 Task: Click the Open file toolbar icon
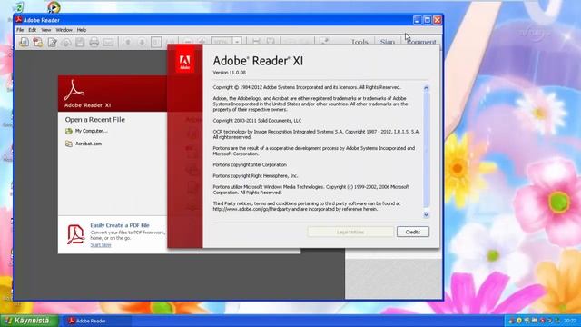point(25,43)
